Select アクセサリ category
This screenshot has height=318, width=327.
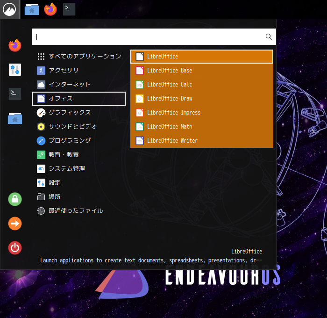(x=78, y=70)
